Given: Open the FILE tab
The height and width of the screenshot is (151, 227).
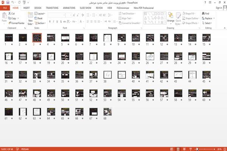Looking at the screenshot, I should pyautogui.click(x=5, y=8).
